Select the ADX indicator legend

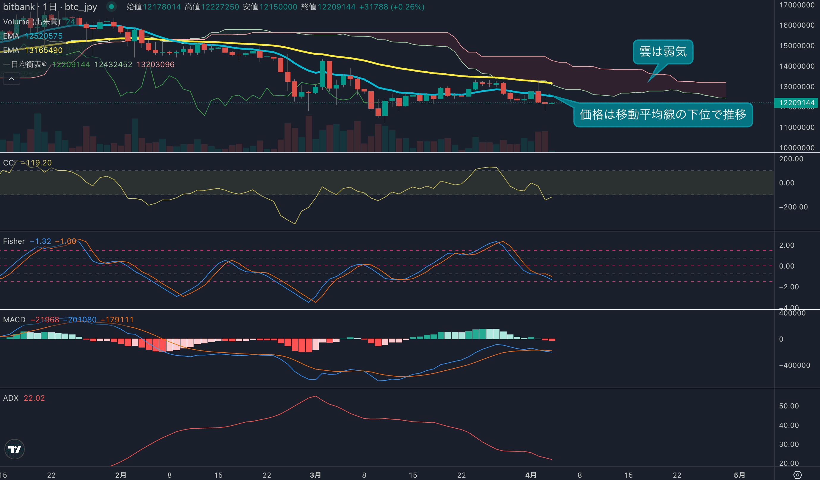coord(10,398)
